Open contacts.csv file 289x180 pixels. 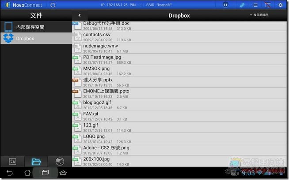click(x=179, y=37)
